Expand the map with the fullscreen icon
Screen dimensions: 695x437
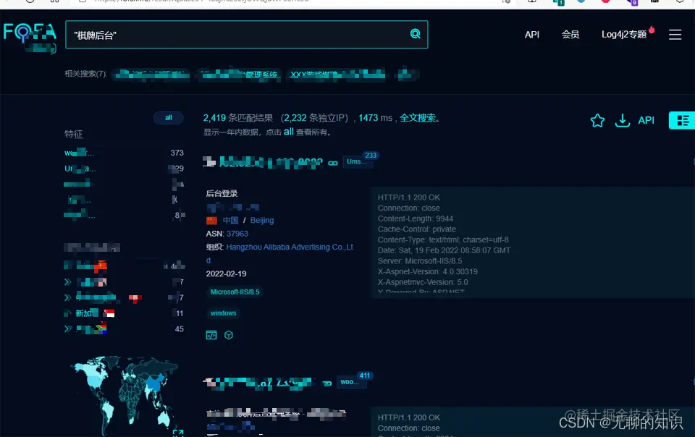pos(178,432)
